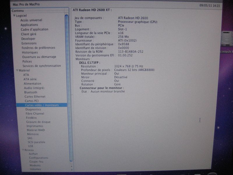Select Diagnostics in the hardware list
Image resolution: width=233 pixels, height=175 pixels.
click(x=33, y=109)
